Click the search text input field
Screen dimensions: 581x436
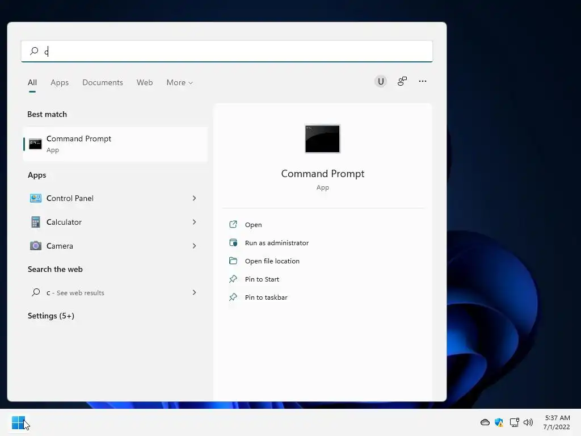coord(227,51)
